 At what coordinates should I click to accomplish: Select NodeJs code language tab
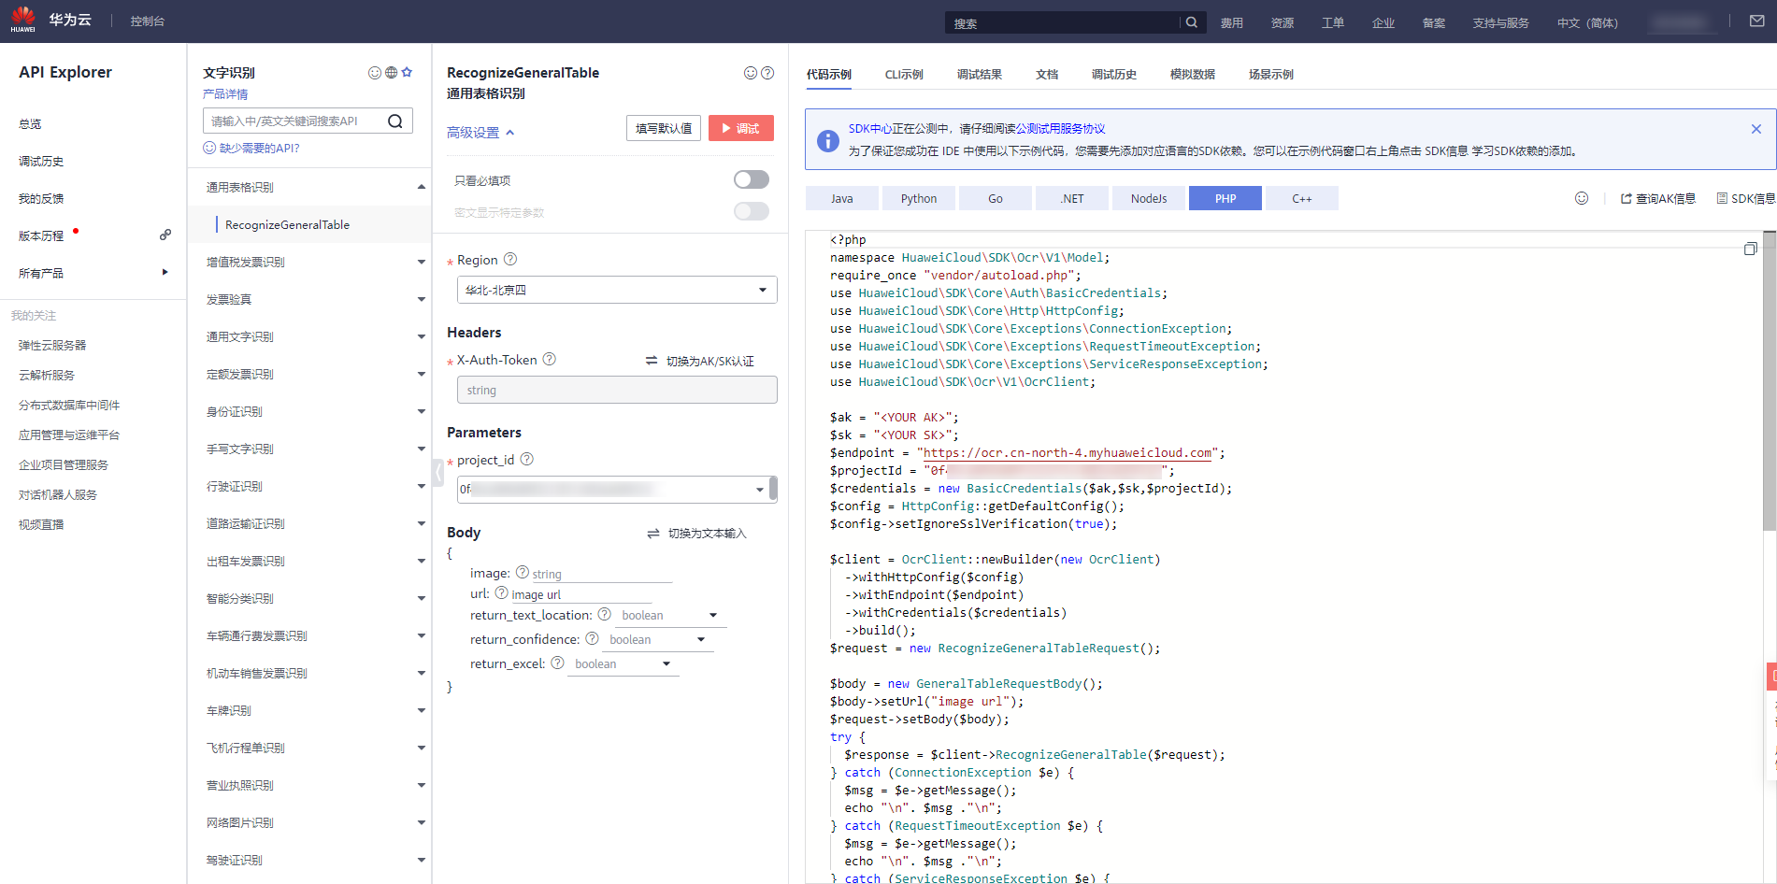point(1149,198)
